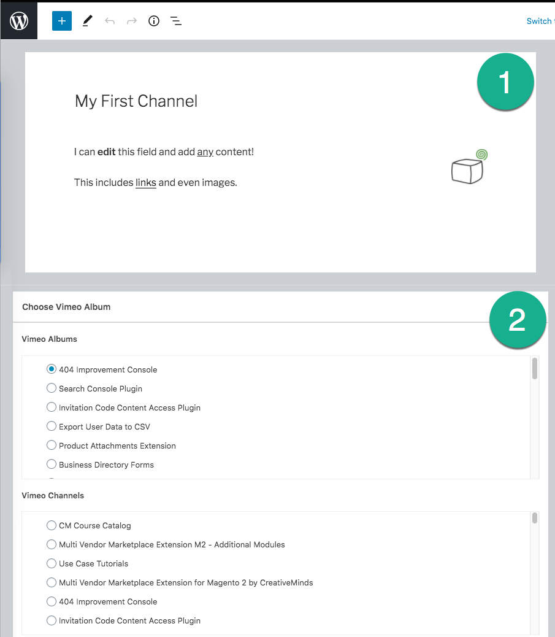Screen dimensions: 555x637
Task: Select channel CM Course Catalog radio
Action: 51,525
